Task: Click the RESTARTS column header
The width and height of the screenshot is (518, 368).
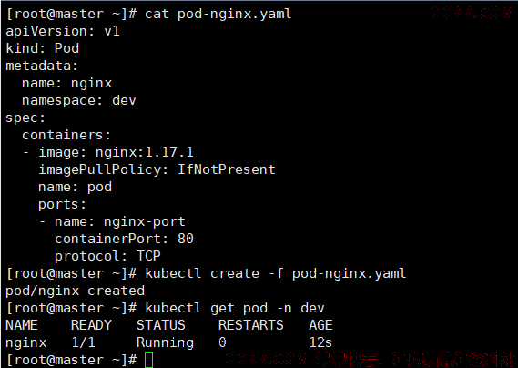Action: [x=250, y=325]
